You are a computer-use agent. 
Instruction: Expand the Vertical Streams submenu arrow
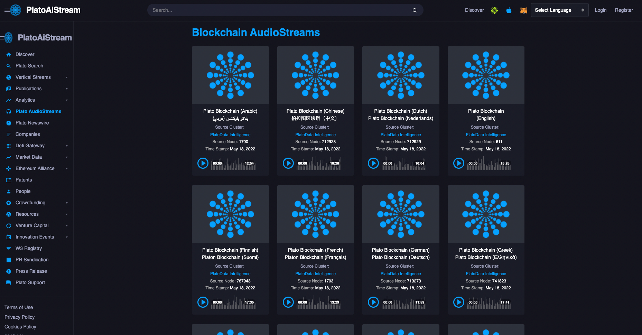(67, 77)
